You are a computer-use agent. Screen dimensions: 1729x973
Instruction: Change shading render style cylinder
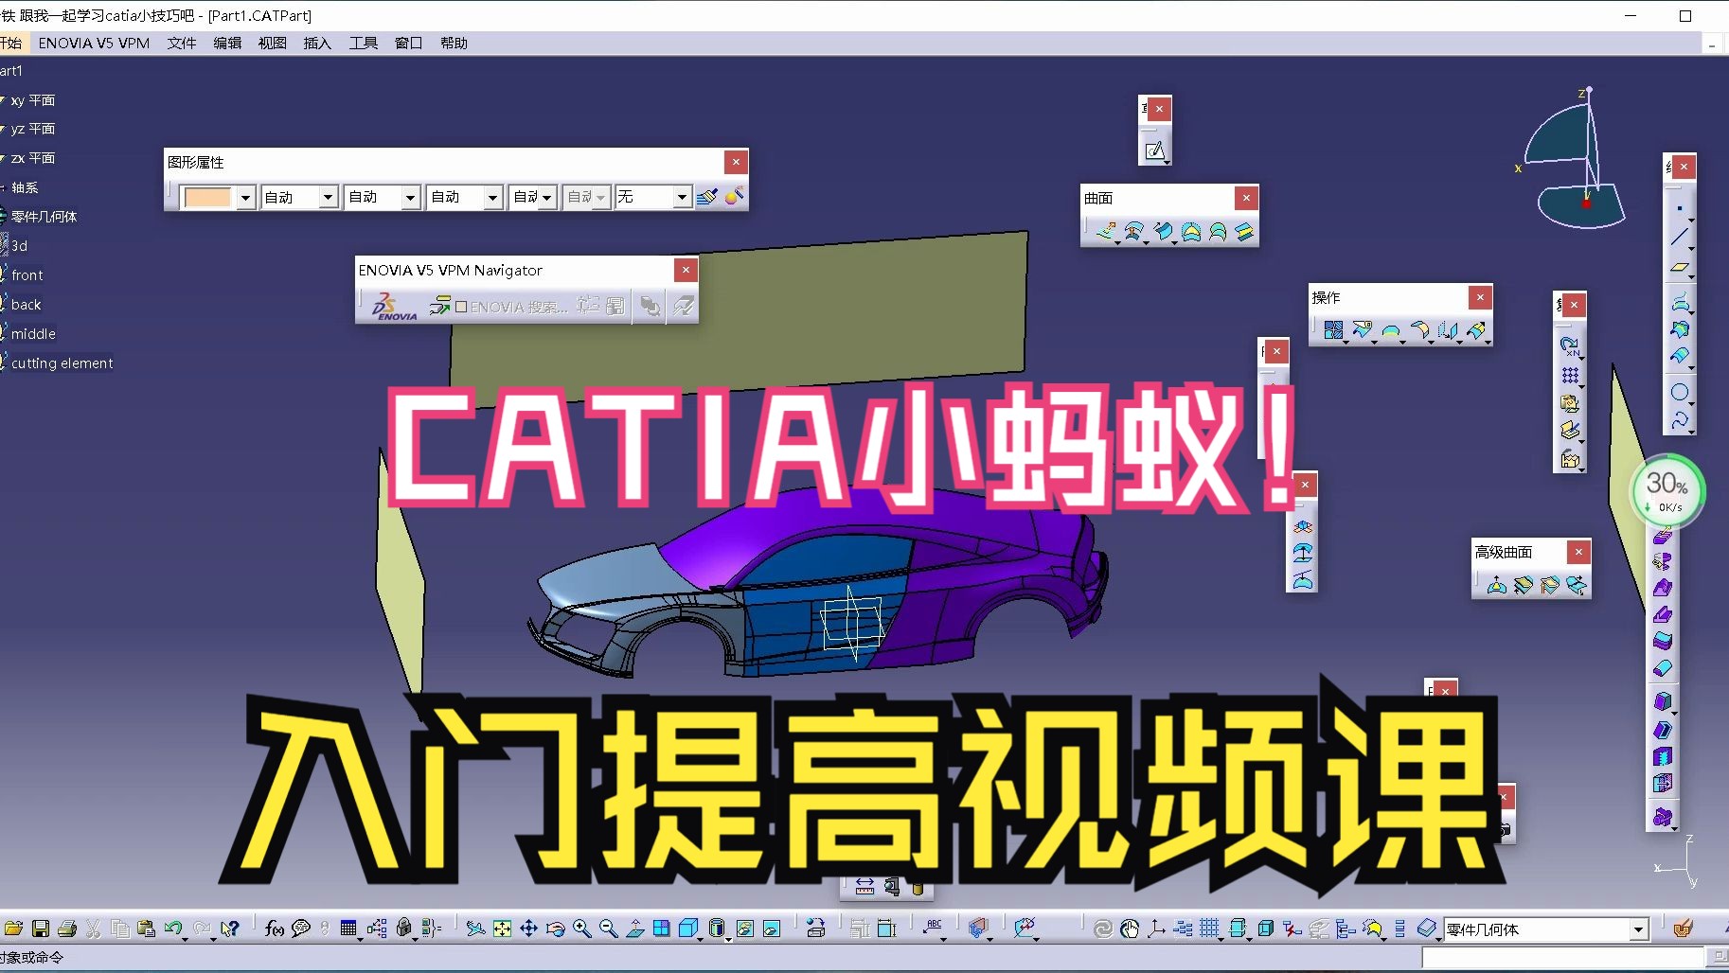point(717,929)
